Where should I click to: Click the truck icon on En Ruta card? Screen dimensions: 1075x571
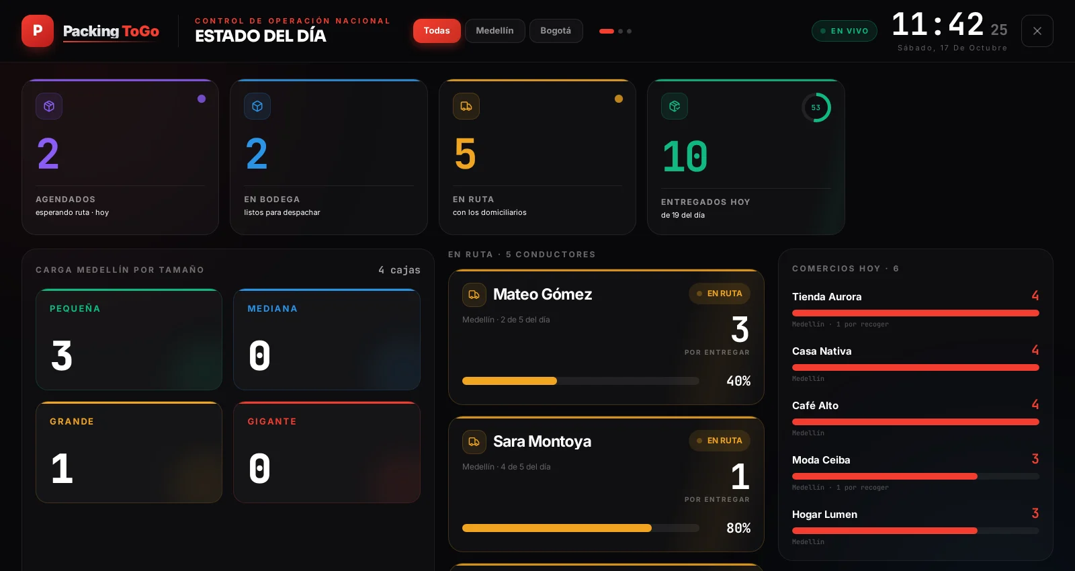coord(466,106)
